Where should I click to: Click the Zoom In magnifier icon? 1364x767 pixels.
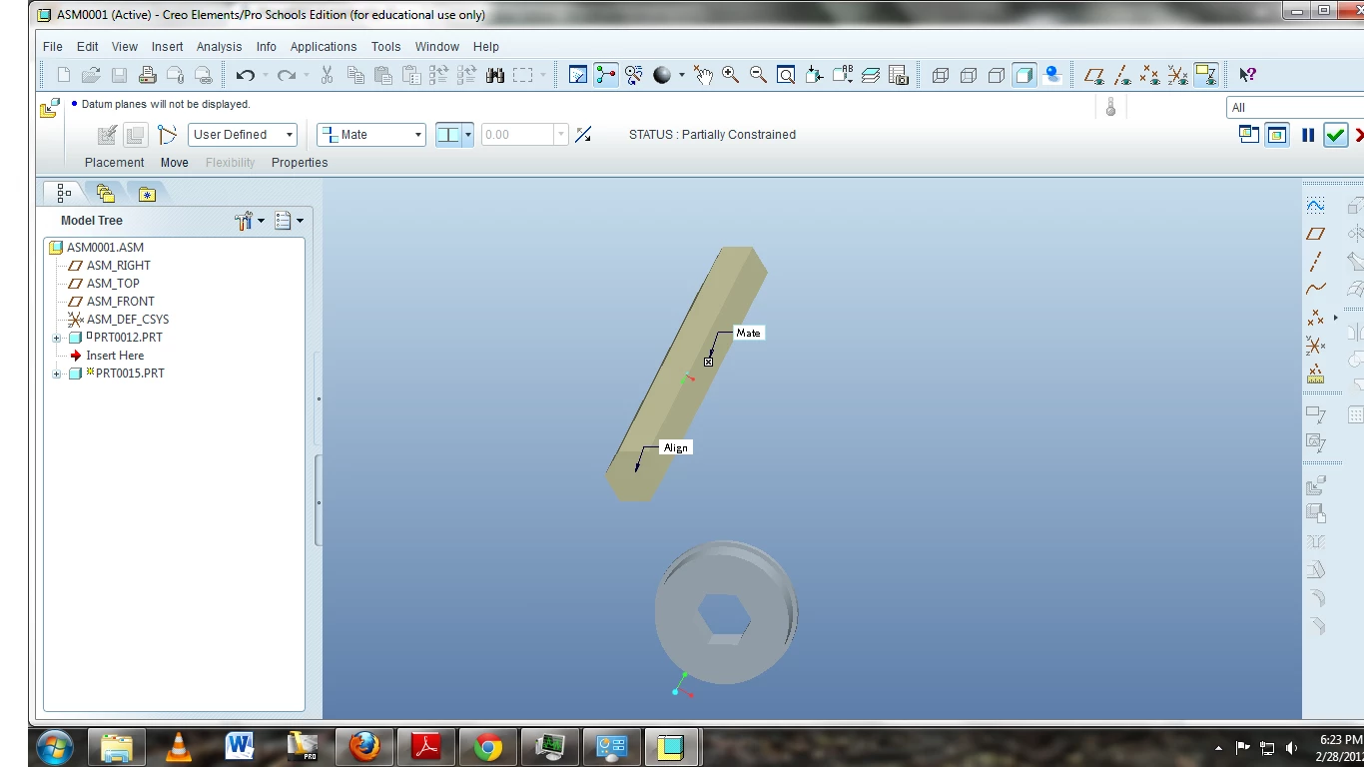(x=731, y=75)
